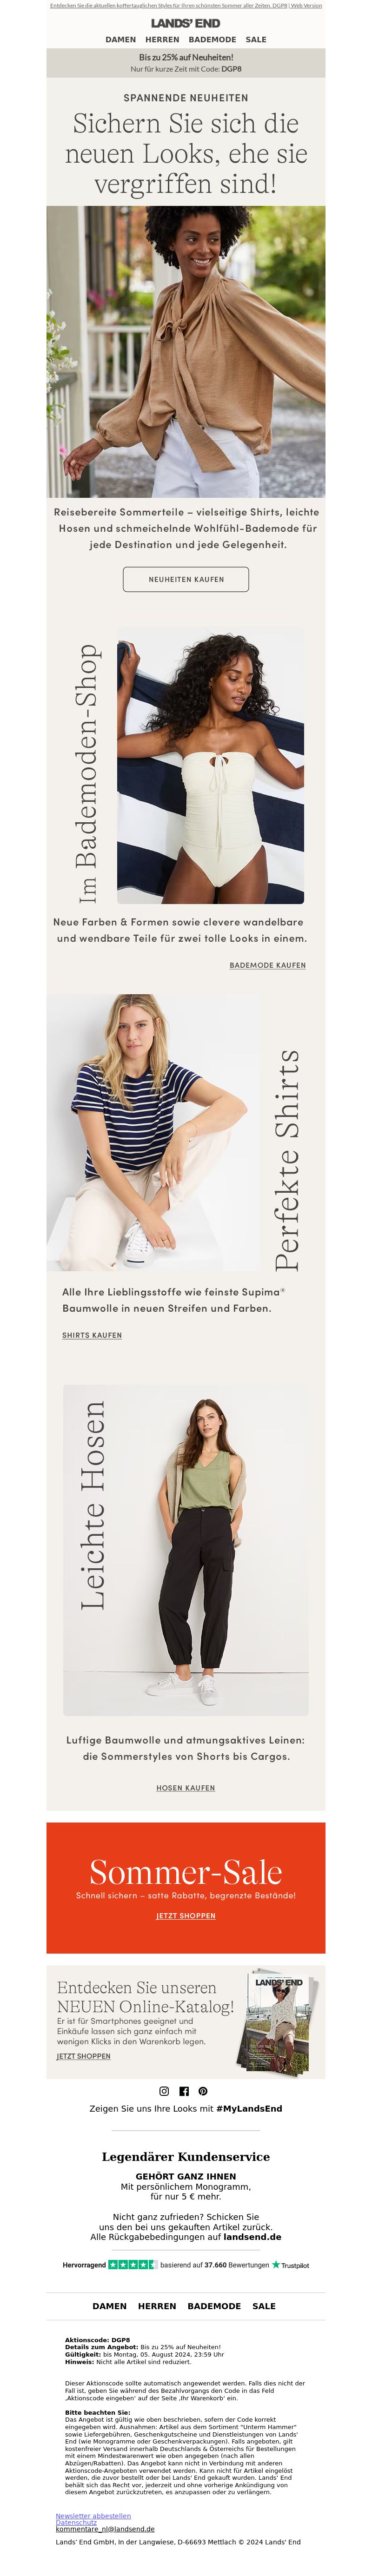The height and width of the screenshot is (2576, 372).
Task: Follow the BADEMODE KAUFEN link
Action: [268, 965]
